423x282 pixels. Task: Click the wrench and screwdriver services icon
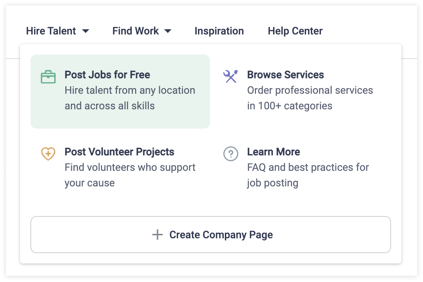[231, 76]
